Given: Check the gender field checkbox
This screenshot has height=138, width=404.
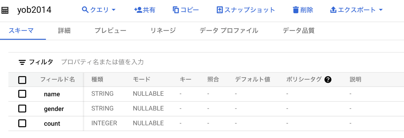Looking at the screenshot, I should coord(22,108).
